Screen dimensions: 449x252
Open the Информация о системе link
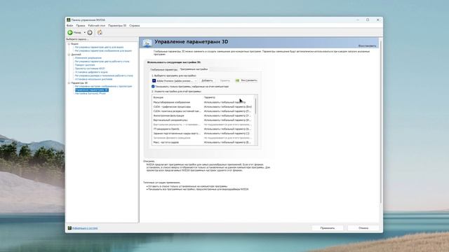[x=85, y=228]
